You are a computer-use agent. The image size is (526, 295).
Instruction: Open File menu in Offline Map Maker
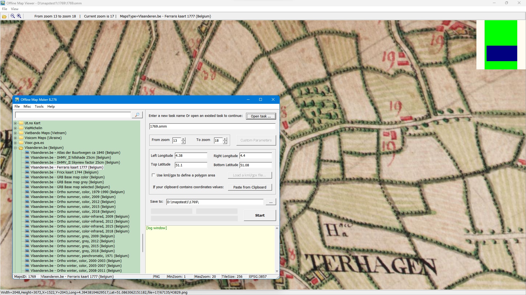pyautogui.click(x=17, y=107)
